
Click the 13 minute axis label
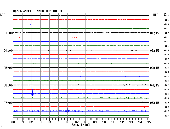click(131, 122)
